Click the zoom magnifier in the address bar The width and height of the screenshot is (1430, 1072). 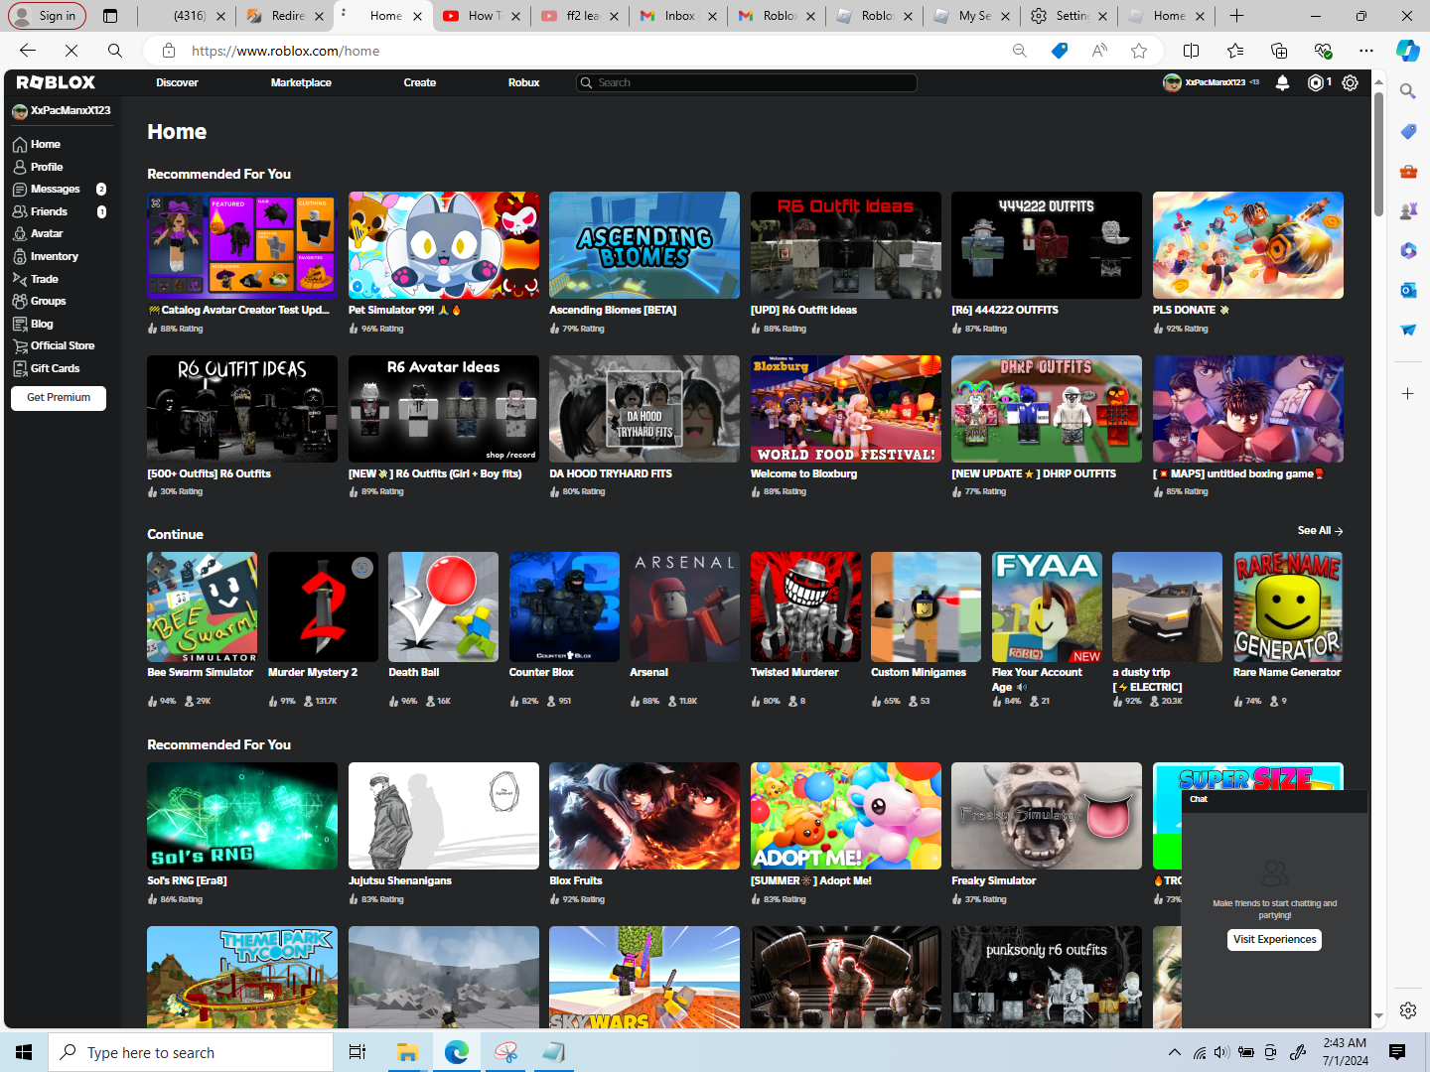(1019, 51)
